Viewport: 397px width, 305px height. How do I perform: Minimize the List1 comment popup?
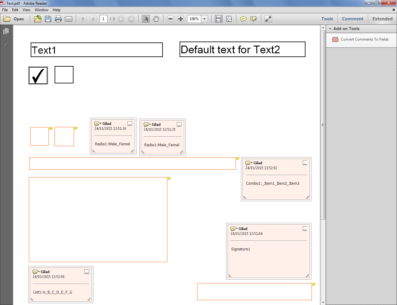pyautogui.click(x=87, y=272)
